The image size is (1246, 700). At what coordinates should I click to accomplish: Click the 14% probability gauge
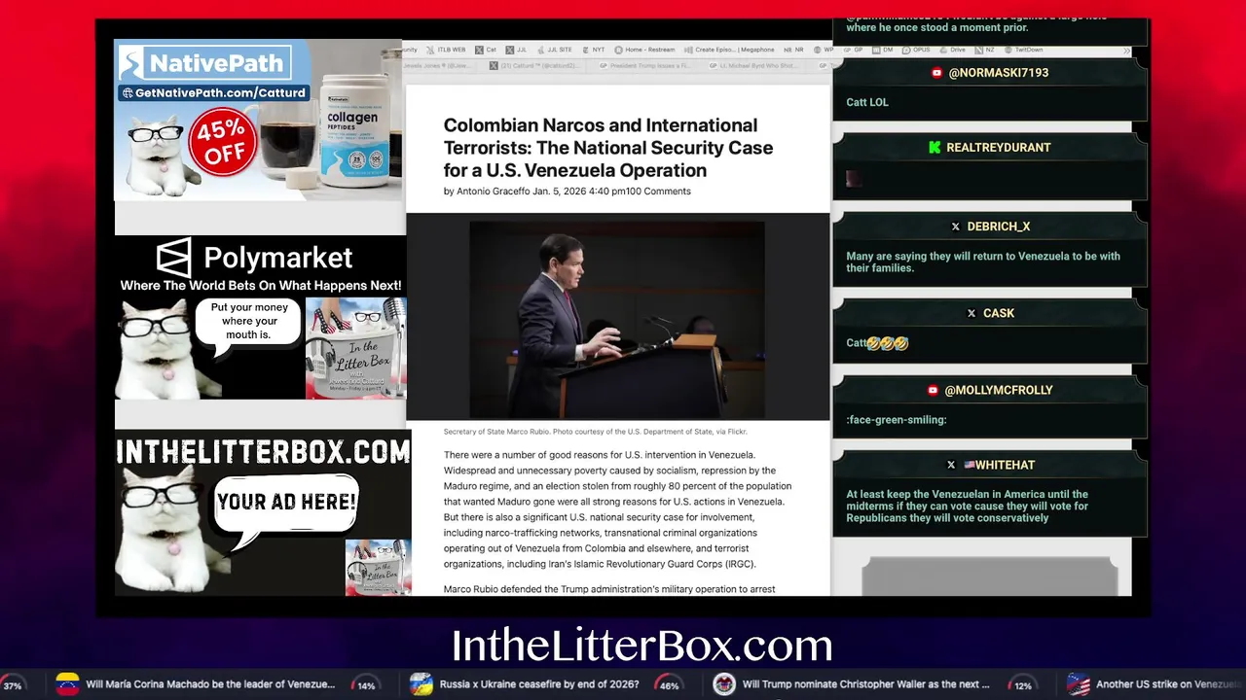pos(366,684)
